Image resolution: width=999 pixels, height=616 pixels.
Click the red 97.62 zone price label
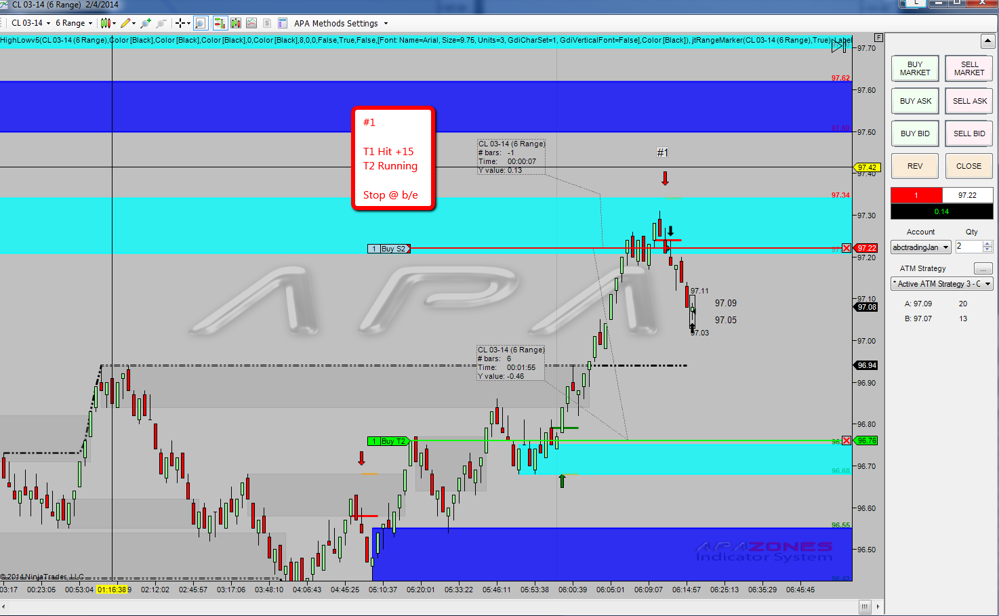click(x=840, y=78)
